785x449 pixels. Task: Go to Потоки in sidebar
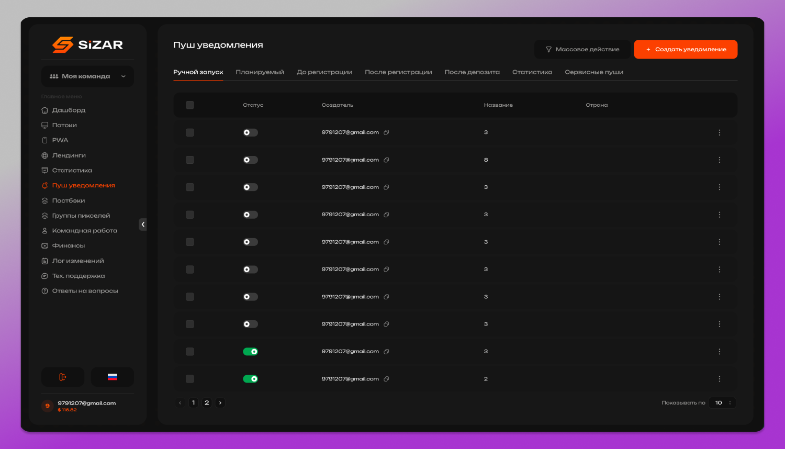pyautogui.click(x=59, y=126)
